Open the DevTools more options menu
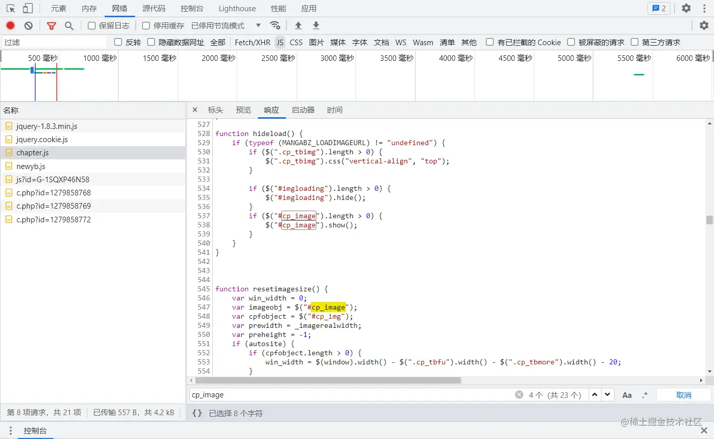The image size is (714, 439). click(x=704, y=9)
